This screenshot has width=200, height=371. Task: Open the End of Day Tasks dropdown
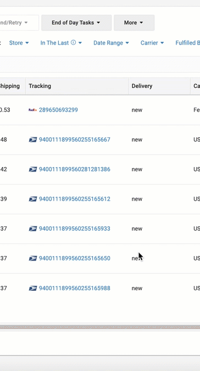(x=76, y=23)
